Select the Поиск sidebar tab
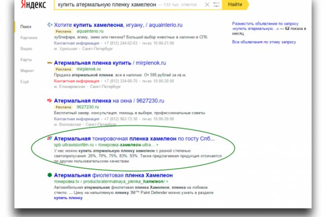 tap(26, 27)
